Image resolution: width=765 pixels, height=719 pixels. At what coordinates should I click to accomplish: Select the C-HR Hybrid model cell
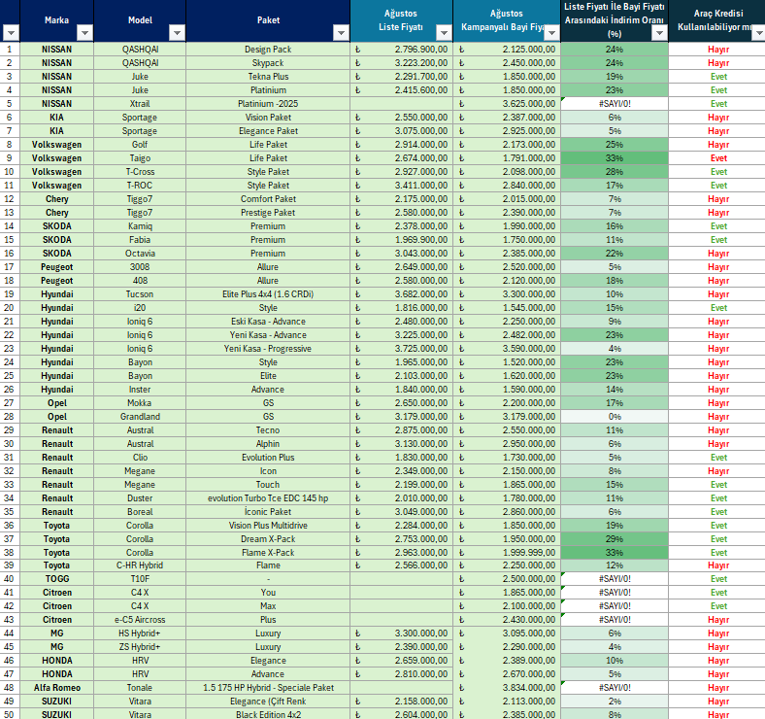tap(140, 565)
